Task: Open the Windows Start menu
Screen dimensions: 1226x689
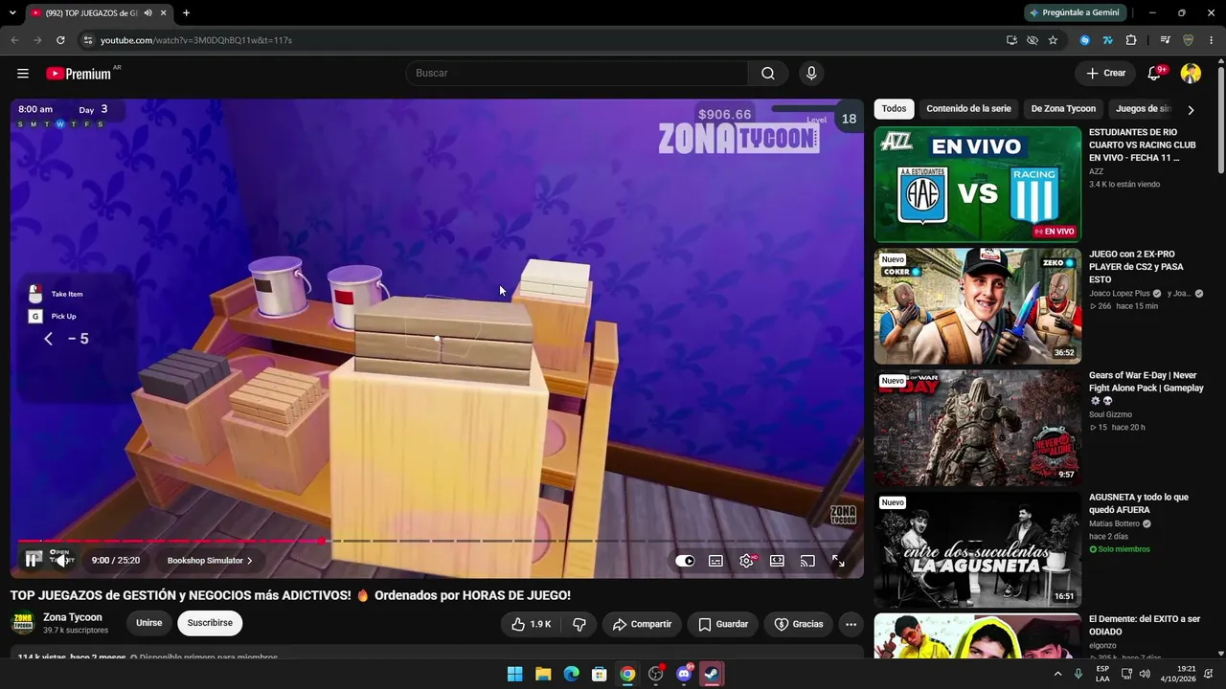Action: click(514, 674)
